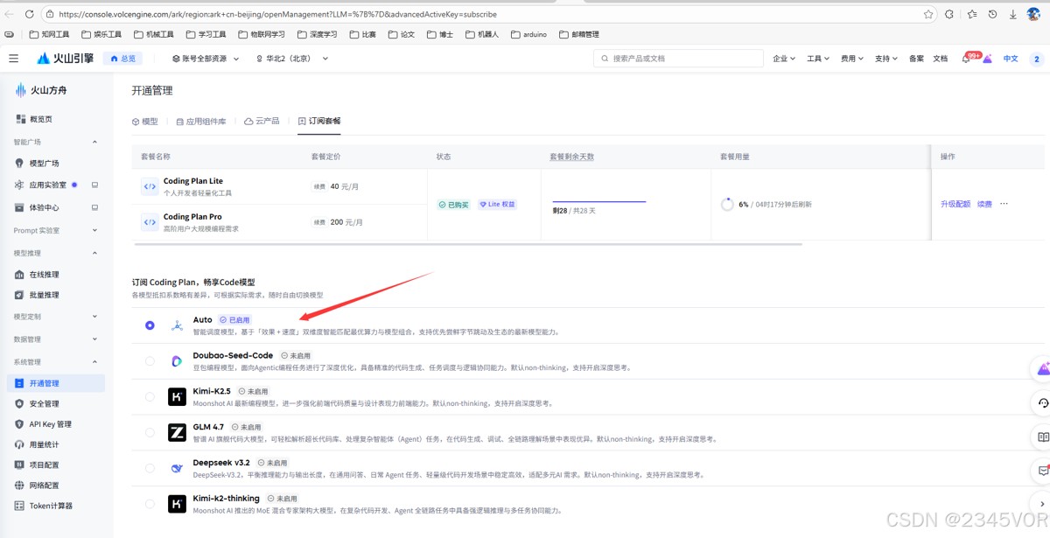The height and width of the screenshot is (538, 1050).
Task: Open the browser favorites list icon
Action: click(x=972, y=14)
